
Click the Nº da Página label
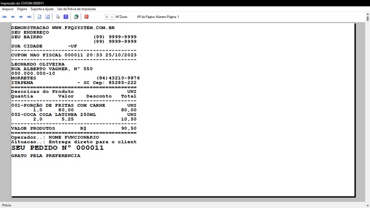[x=158, y=17]
